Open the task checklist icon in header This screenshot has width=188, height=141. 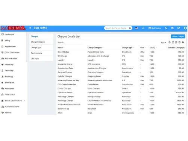179,28
